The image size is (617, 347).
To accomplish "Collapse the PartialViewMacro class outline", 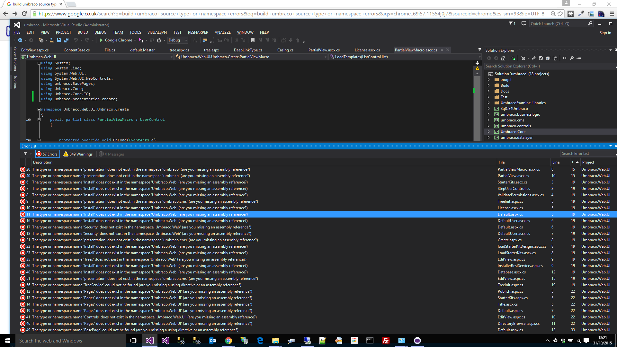I will tap(39, 120).
